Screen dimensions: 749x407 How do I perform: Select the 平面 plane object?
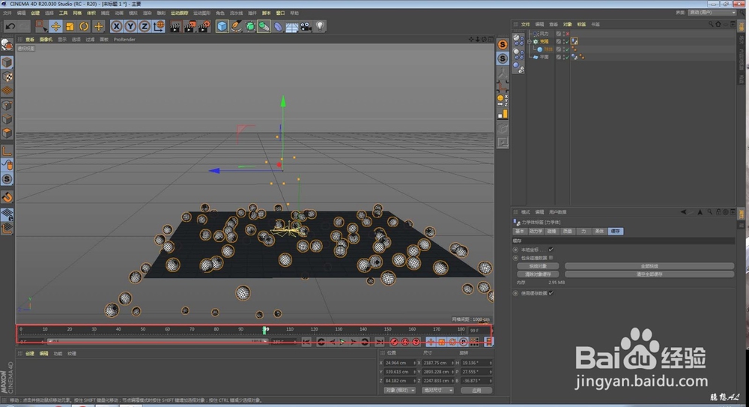[x=544, y=57]
